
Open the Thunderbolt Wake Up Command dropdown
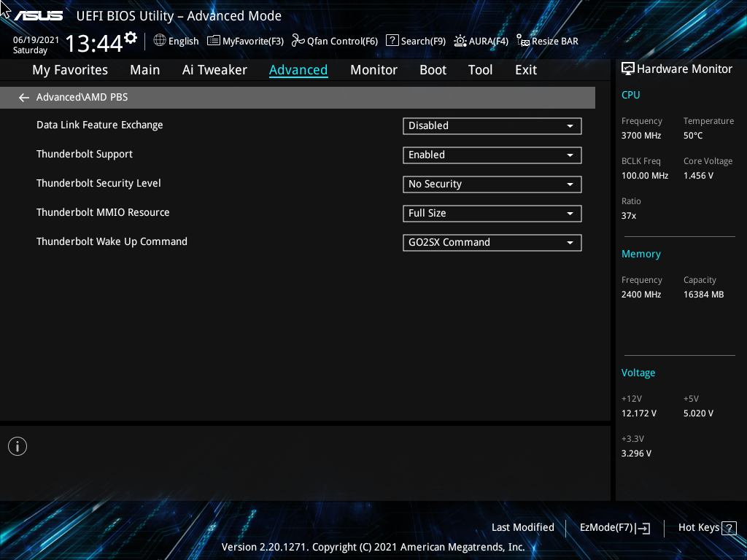(492, 242)
